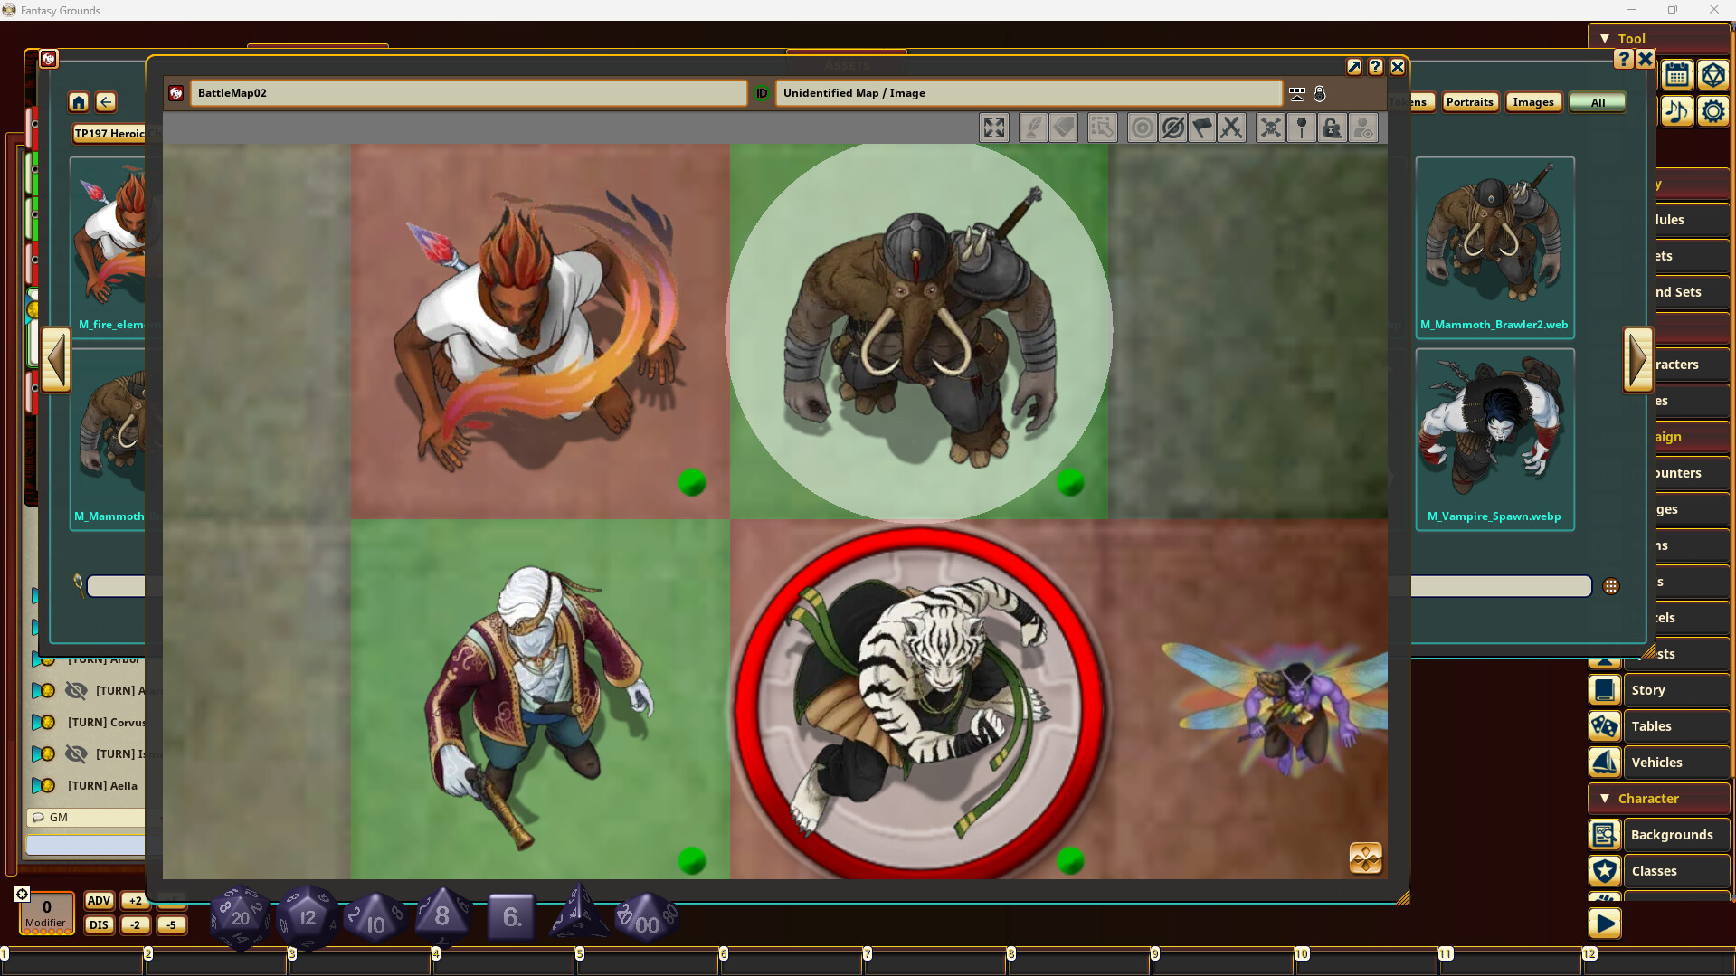Click the d20 die
Viewport: 1736px width, 976px height.
pyautogui.click(x=240, y=917)
